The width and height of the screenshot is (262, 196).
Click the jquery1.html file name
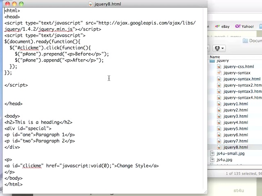[x=236, y=104]
